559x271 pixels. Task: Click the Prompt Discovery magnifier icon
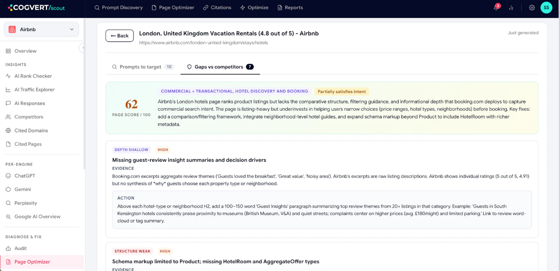coord(97,8)
